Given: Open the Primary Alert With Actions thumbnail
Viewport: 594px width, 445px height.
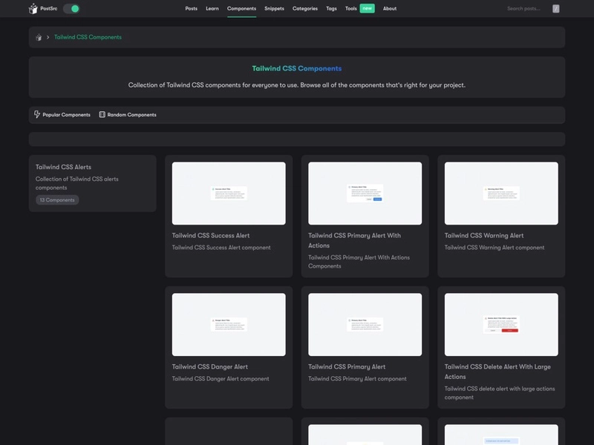Looking at the screenshot, I should tap(365, 194).
